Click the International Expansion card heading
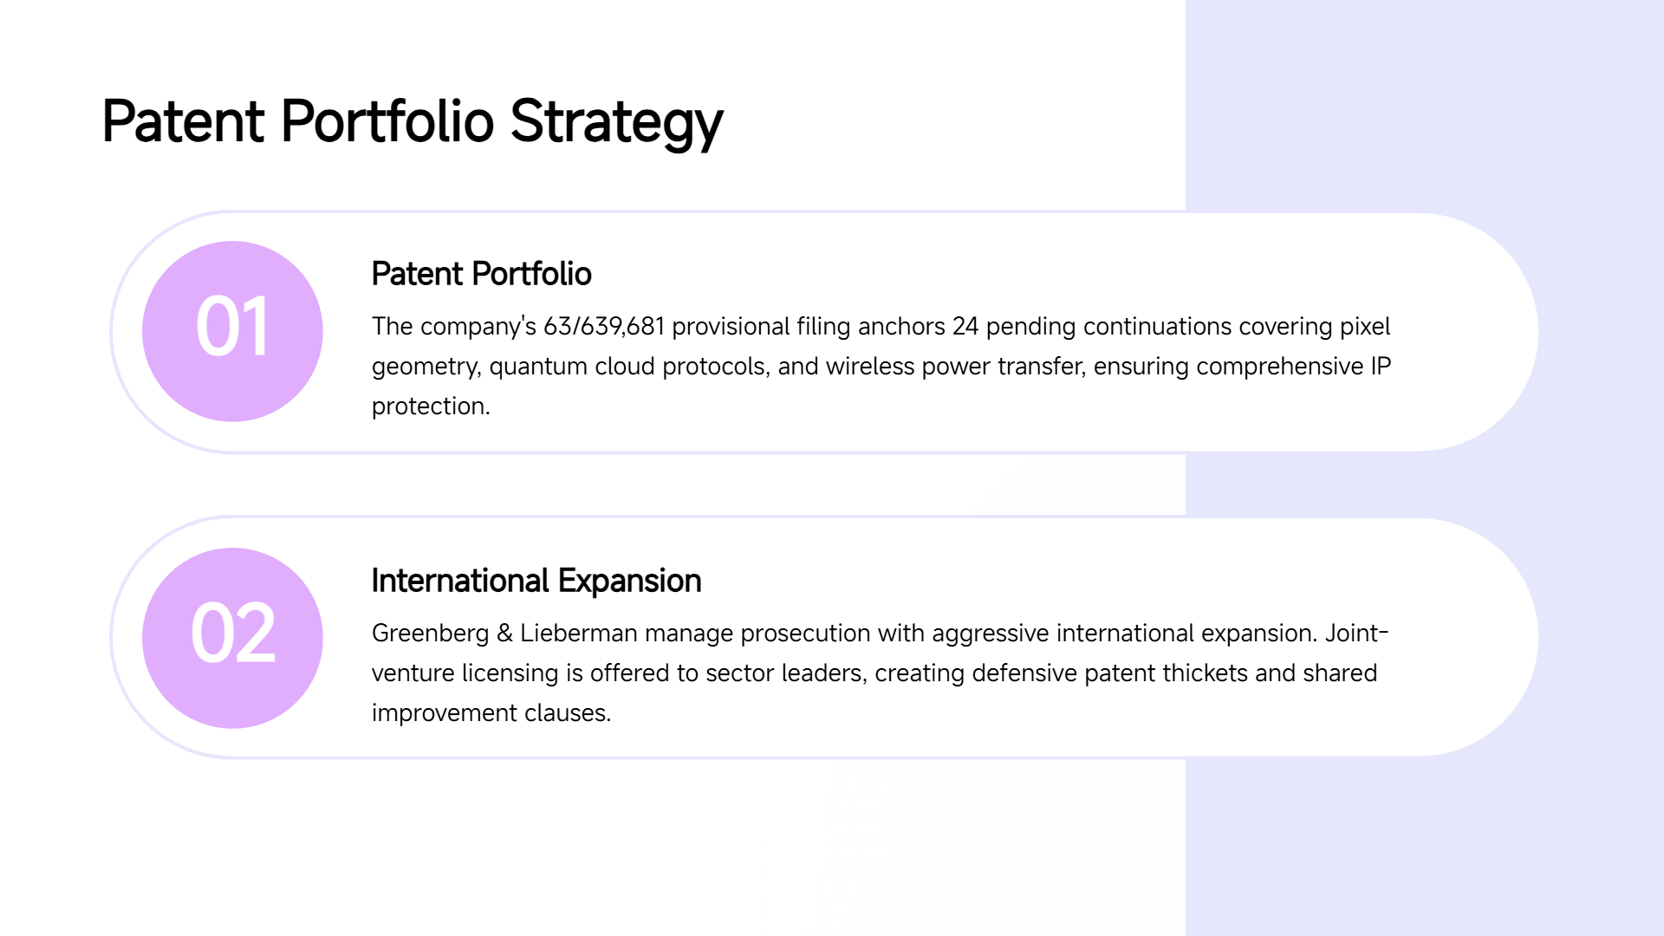 pos(536,581)
